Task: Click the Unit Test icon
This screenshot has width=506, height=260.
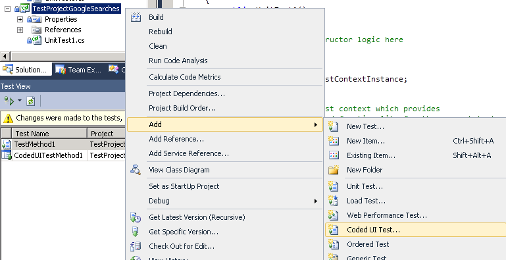Action: point(334,186)
